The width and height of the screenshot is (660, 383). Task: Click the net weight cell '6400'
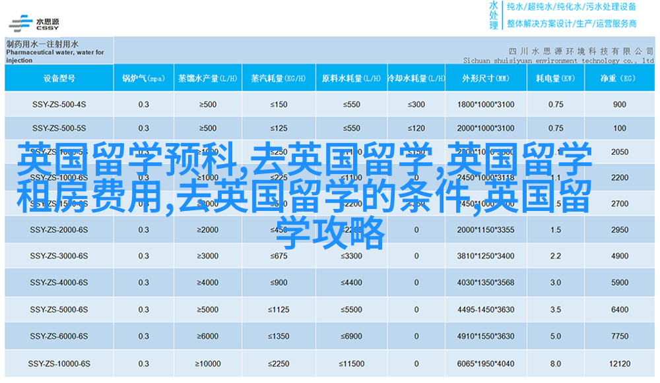(620, 310)
